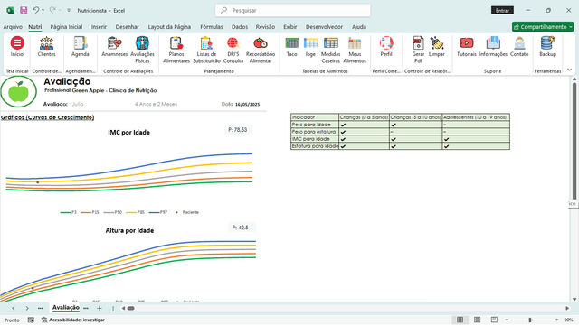Viewport: 579px width, 325px height.
Task: Open Planos Alimentares
Action: (x=176, y=51)
